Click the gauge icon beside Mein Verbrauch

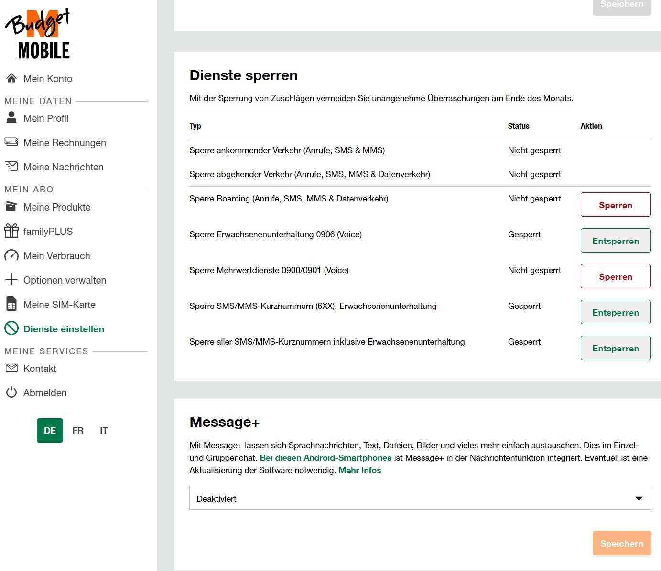[11, 255]
